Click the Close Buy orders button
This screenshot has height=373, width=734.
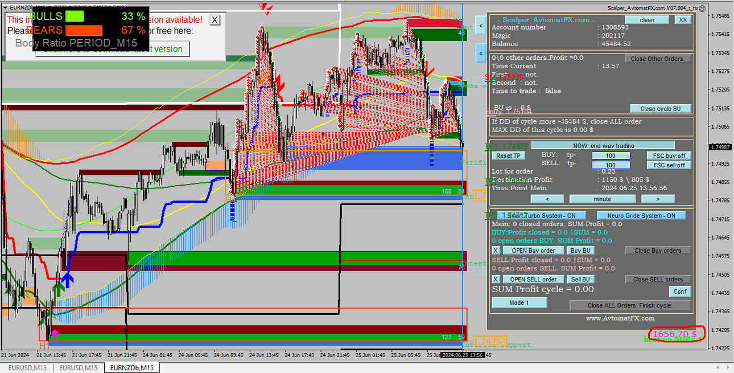click(658, 251)
